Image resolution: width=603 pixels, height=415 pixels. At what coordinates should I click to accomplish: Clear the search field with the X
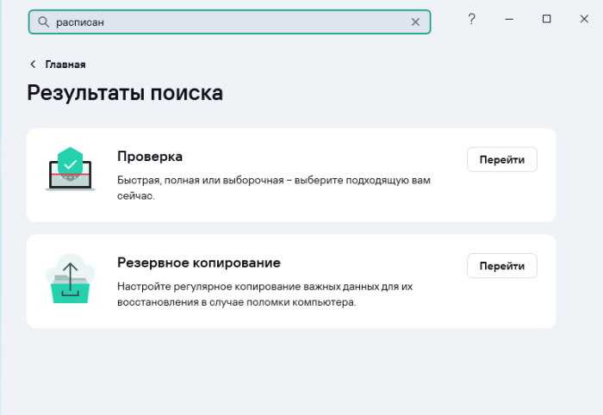point(415,22)
